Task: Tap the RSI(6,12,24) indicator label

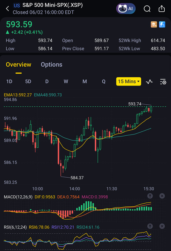Action: tap(15, 227)
